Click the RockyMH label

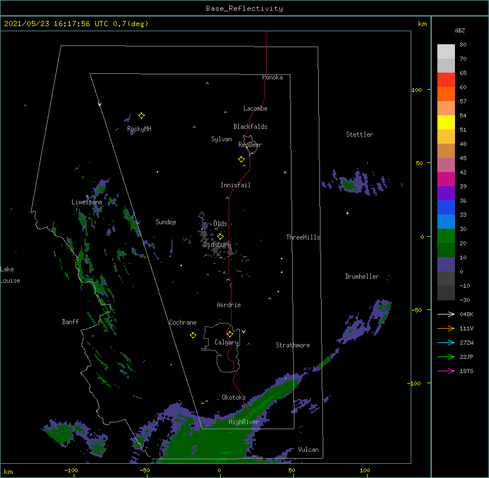click(x=139, y=129)
